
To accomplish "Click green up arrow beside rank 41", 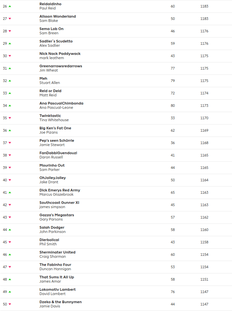I will [x=10, y=192].
